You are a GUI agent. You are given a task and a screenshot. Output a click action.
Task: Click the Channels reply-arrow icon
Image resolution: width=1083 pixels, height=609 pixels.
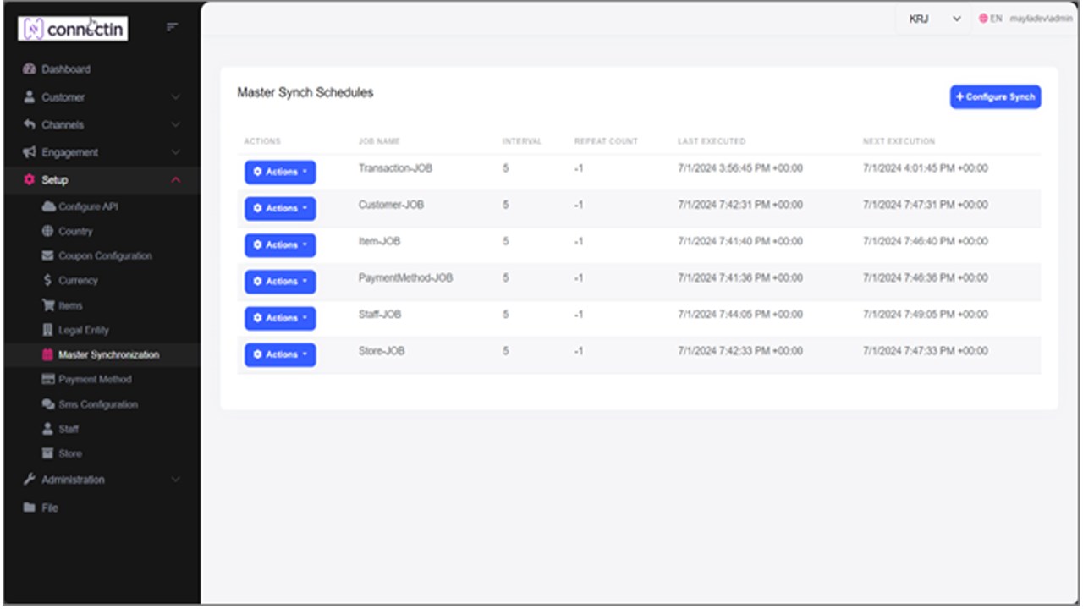pos(30,124)
